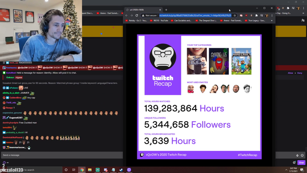Click the '139,283,864 Hours' total watched text
Image resolution: width=307 pixels, height=173 pixels.
tap(184, 108)
